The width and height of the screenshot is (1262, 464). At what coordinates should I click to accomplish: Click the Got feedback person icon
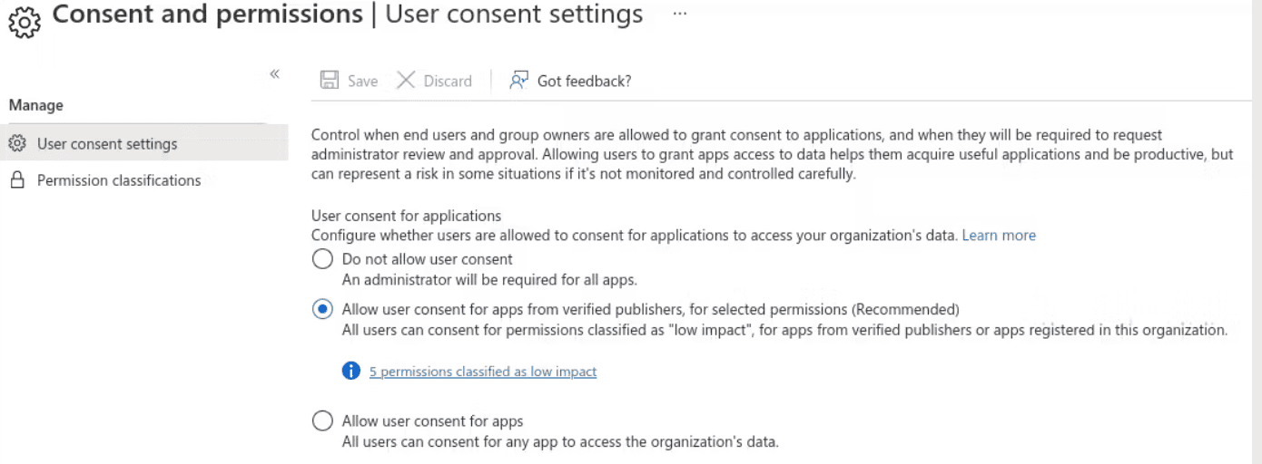(518, 81)
